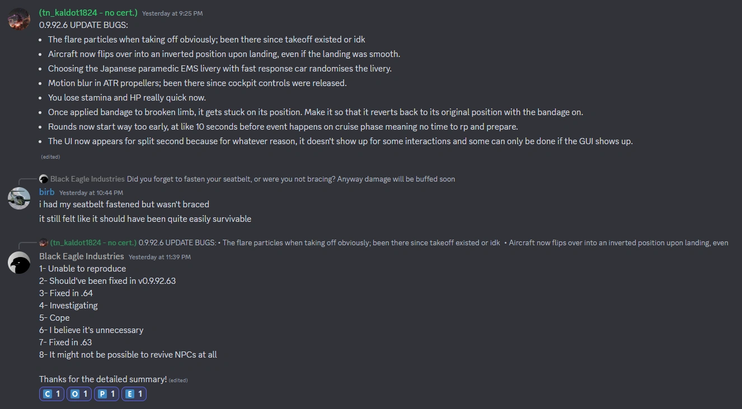This screenshot has height=409, width=742.
Task: Click Black Eagle Industries name in reply preview
Action: click(x=87, y=179)
